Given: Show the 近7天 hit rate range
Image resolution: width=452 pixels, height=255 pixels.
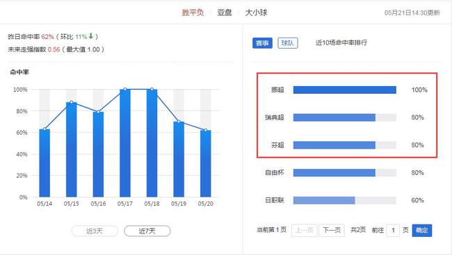Looking at the screenshot, I should pos(147,231).
